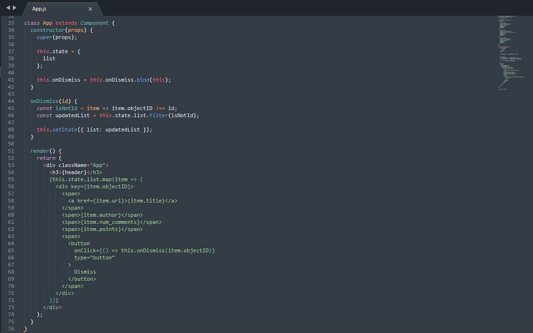Viewport: 533px width, 333px height.
Task: Click the minimap to jump elsewhere in file
Action: pos(507,53)
